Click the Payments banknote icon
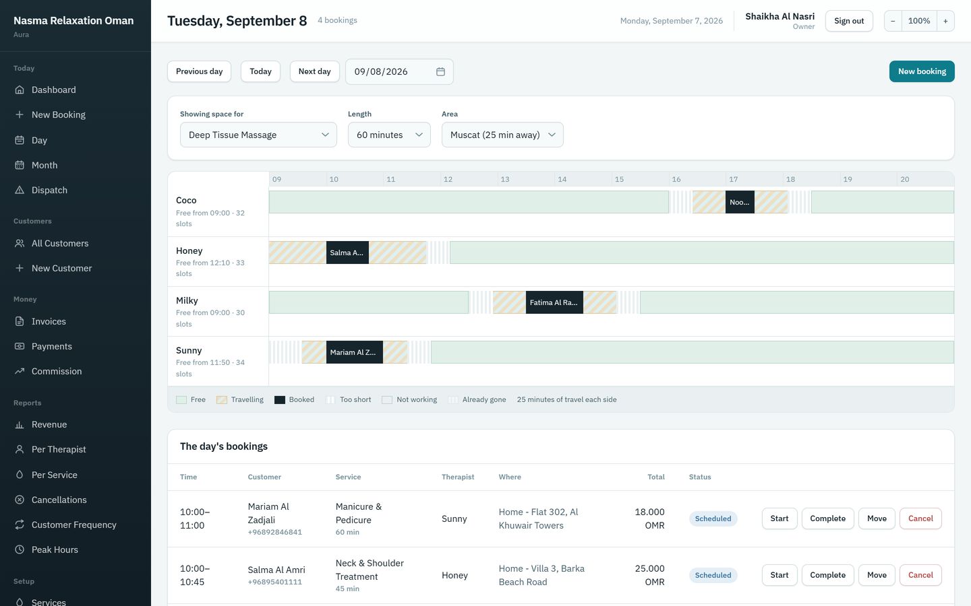 (20, 346)
